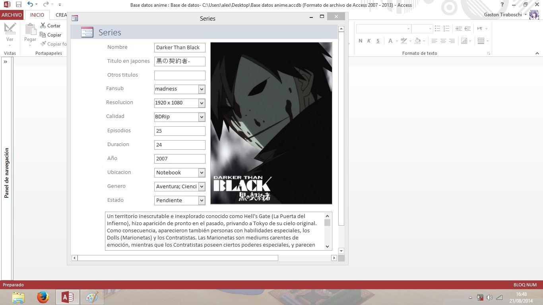This screenshot has height=305, width=543.
Task: Open File Explorer from the taskbar
Action: click(18, 297)
